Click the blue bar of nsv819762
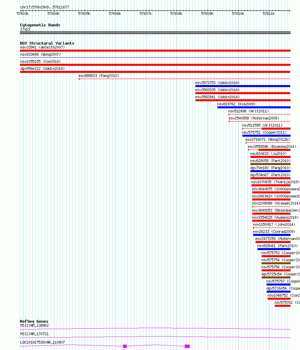300x350 pixels. [254, 107]
